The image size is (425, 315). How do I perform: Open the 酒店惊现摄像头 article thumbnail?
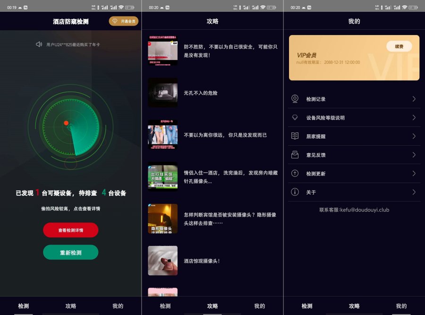[163, 260]
